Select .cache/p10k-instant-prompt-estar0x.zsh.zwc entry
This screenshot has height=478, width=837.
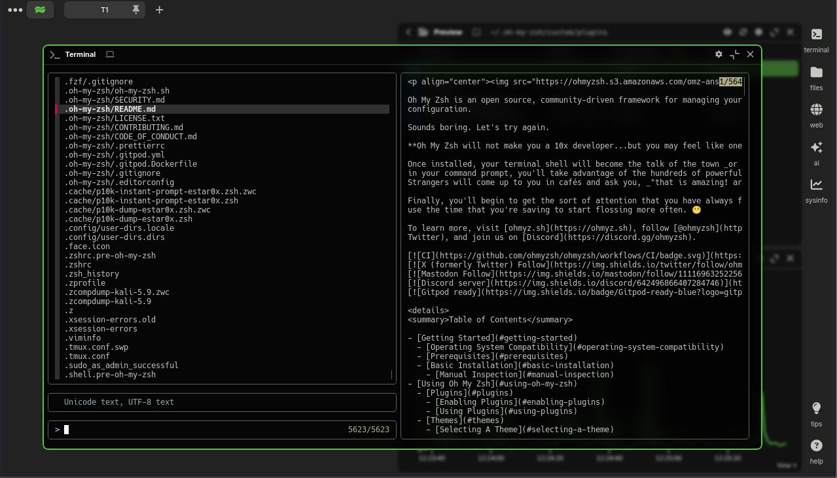[x=160, y=192]
